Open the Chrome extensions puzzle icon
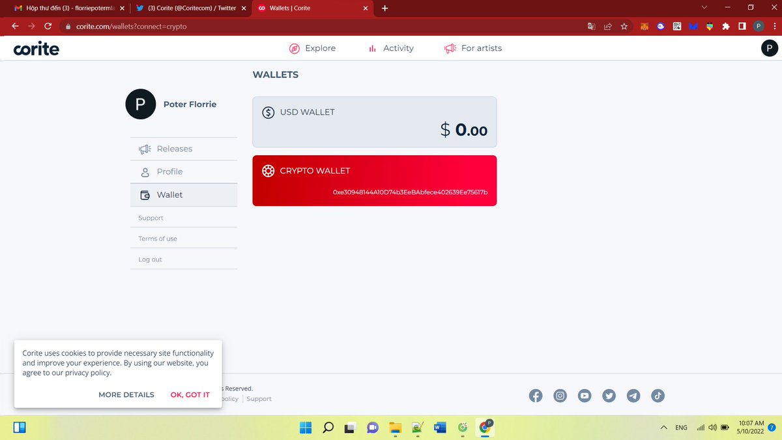 point(725,27)
